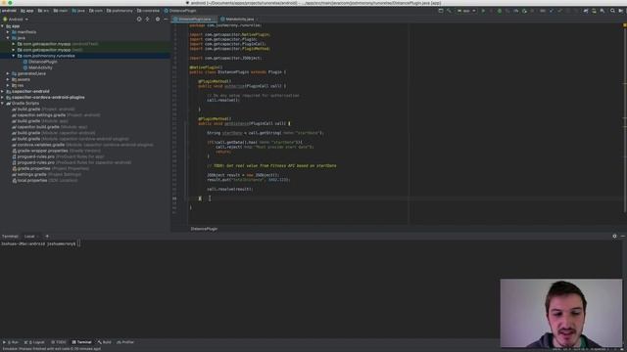Open the TODO tool window button
The height and width of the screenshot is (352, 627).
click(x=59, y=342)
